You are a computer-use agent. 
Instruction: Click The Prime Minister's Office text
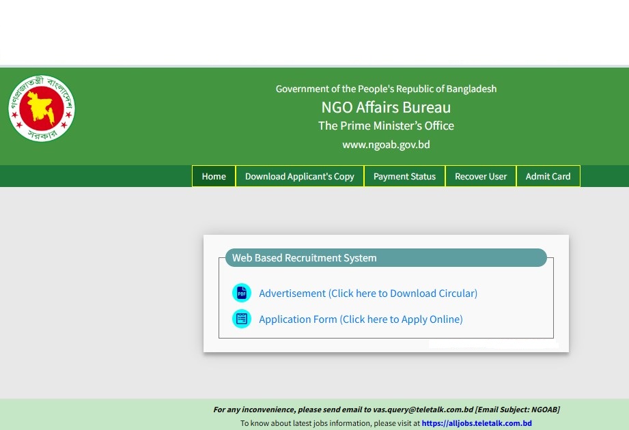click(386, 126)
